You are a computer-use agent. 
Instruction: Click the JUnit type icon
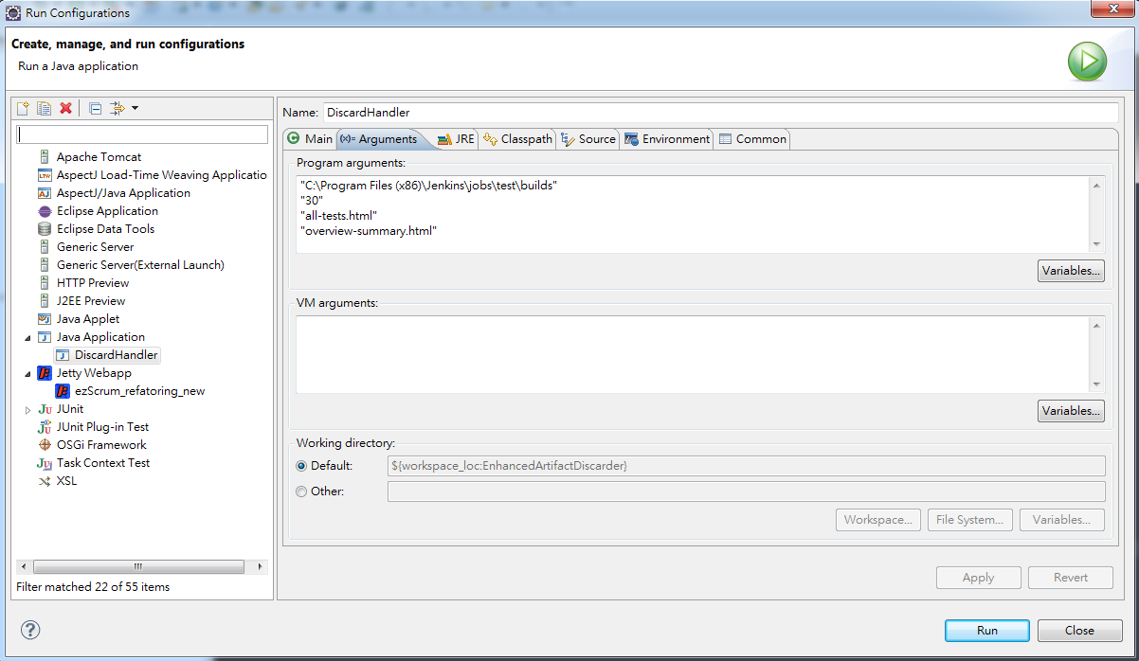click(x=45, y=409)
